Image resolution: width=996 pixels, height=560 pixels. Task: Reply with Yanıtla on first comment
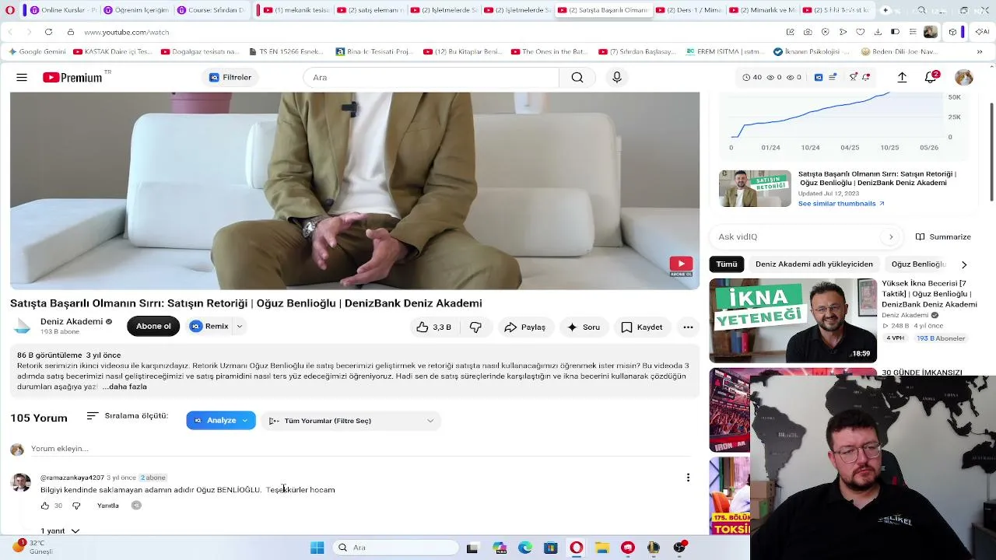[108, 506]
